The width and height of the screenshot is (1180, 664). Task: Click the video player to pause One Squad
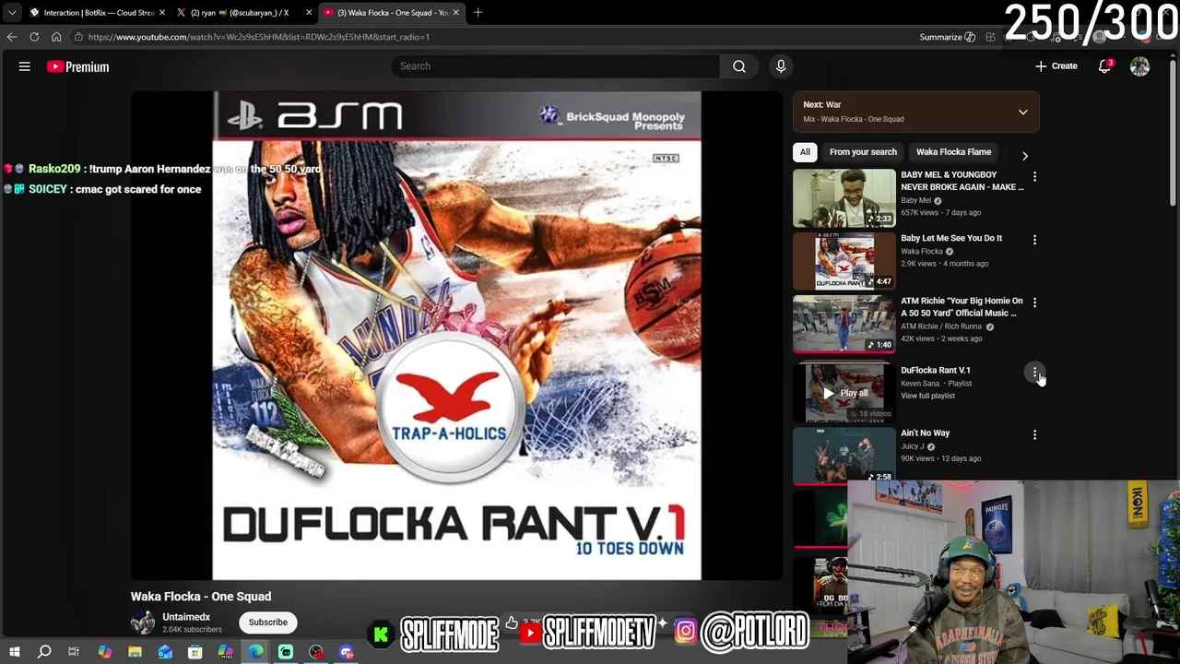(456, 336)
